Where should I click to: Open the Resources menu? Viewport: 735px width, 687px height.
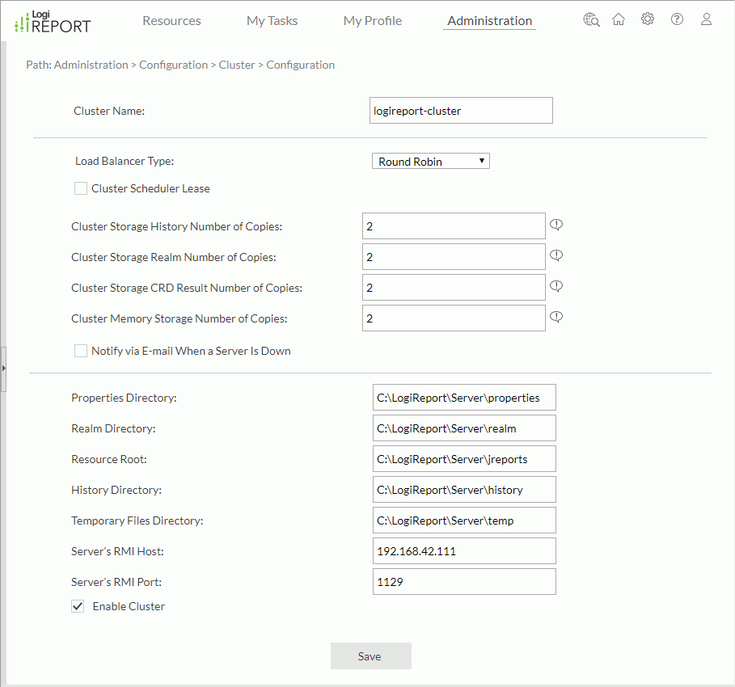click(x=171, y=20)
